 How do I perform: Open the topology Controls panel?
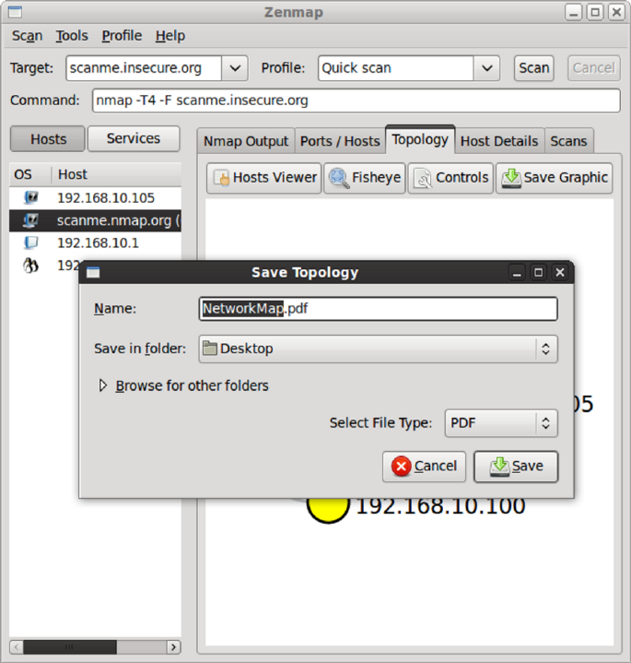pyautogui.click(x=450, y=178)
